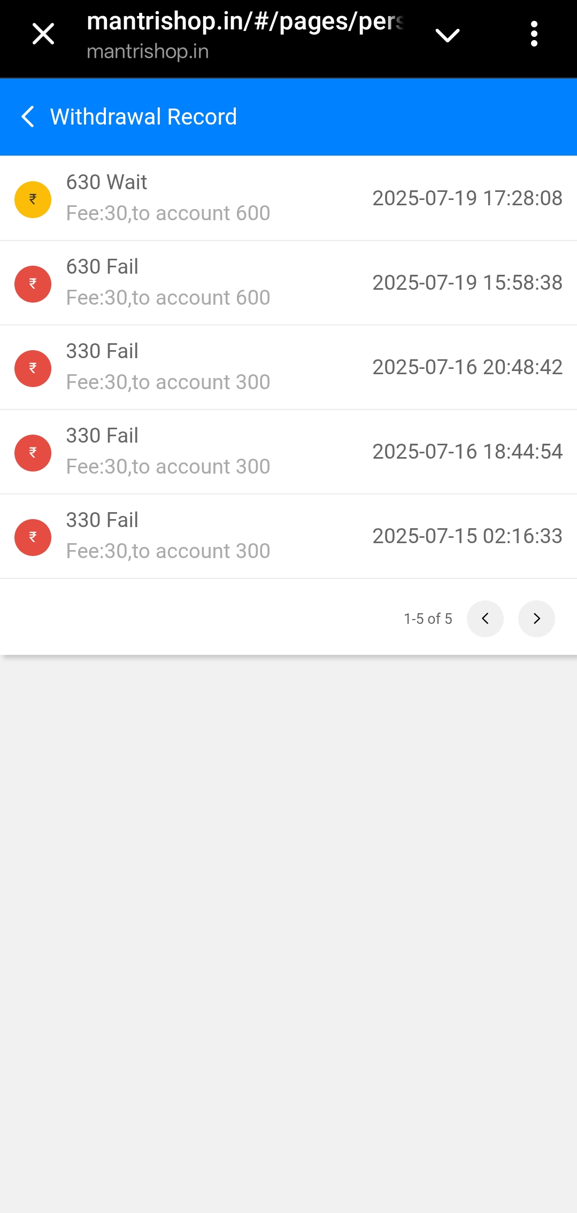Click timestamp 2025-07-15 02:16:33
The width and height of the screenshot is (577, 1213).
click(x=467, y=536)
